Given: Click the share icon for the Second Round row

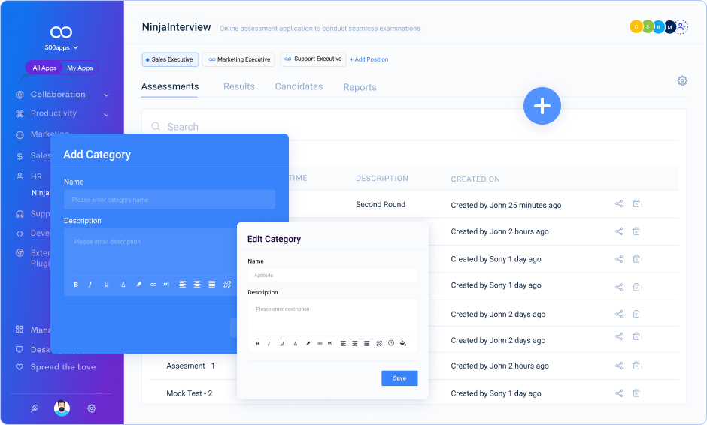Looking at the screenshot, I should 619,203.
